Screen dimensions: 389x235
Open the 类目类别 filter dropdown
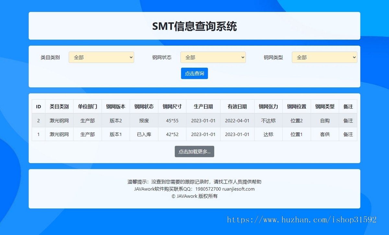pyautogui.click(x=101, y=57)
